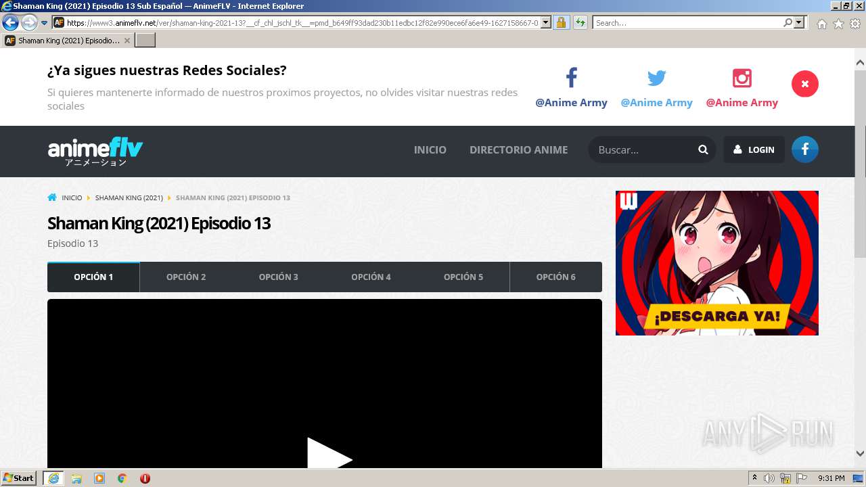
Task: Click the blue Facebook circle button in header
Action: [x=805, y=149]
